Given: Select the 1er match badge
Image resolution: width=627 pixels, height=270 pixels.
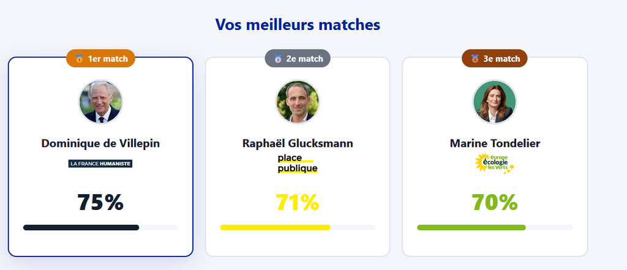Looking at the screenshot, I should [101, 59].
